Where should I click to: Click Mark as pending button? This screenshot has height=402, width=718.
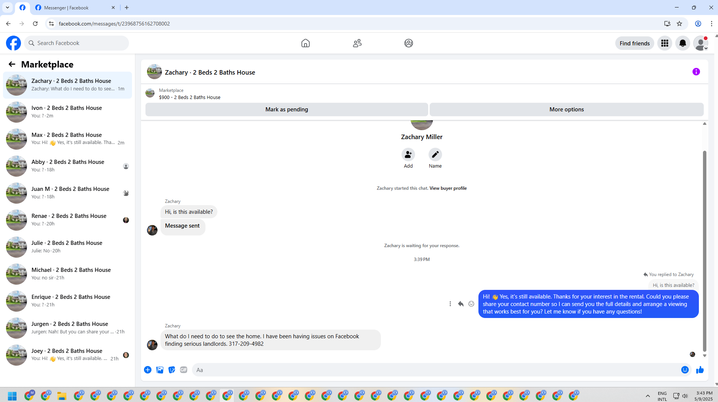(287, 109)
